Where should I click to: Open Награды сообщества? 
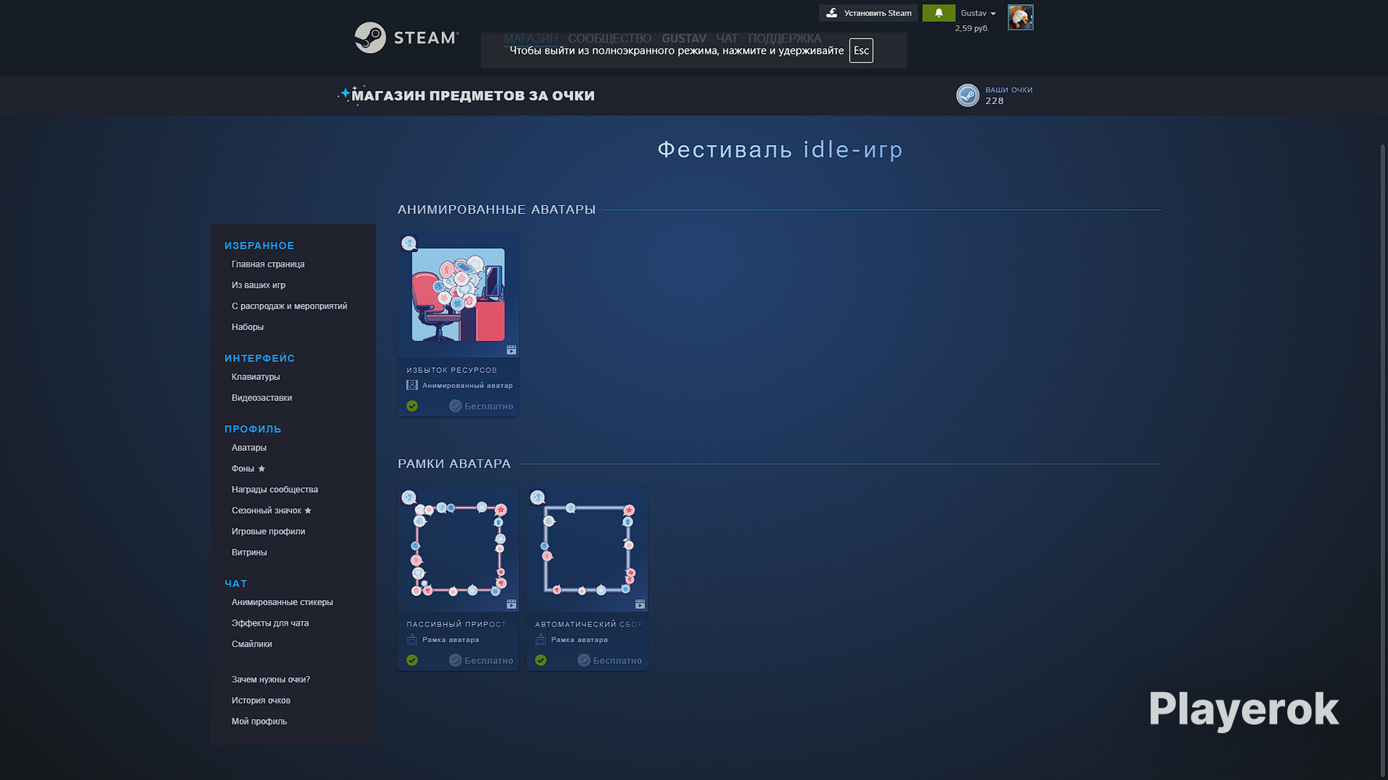pyautogui.click(x=275, y=491)
